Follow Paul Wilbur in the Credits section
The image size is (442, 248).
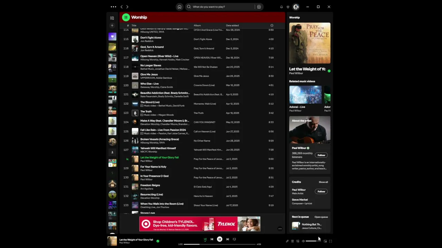(321, 192)
